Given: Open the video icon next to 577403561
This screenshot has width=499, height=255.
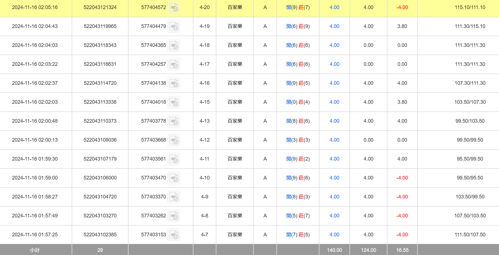Looking at the screenshot, I should click(174, 159).
